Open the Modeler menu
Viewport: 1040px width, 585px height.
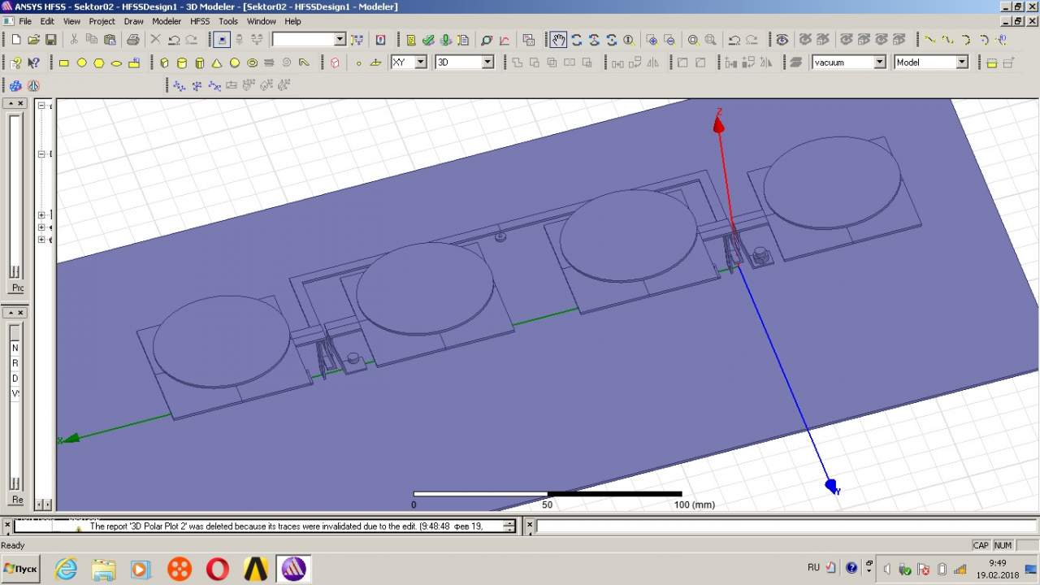point(167,21)
